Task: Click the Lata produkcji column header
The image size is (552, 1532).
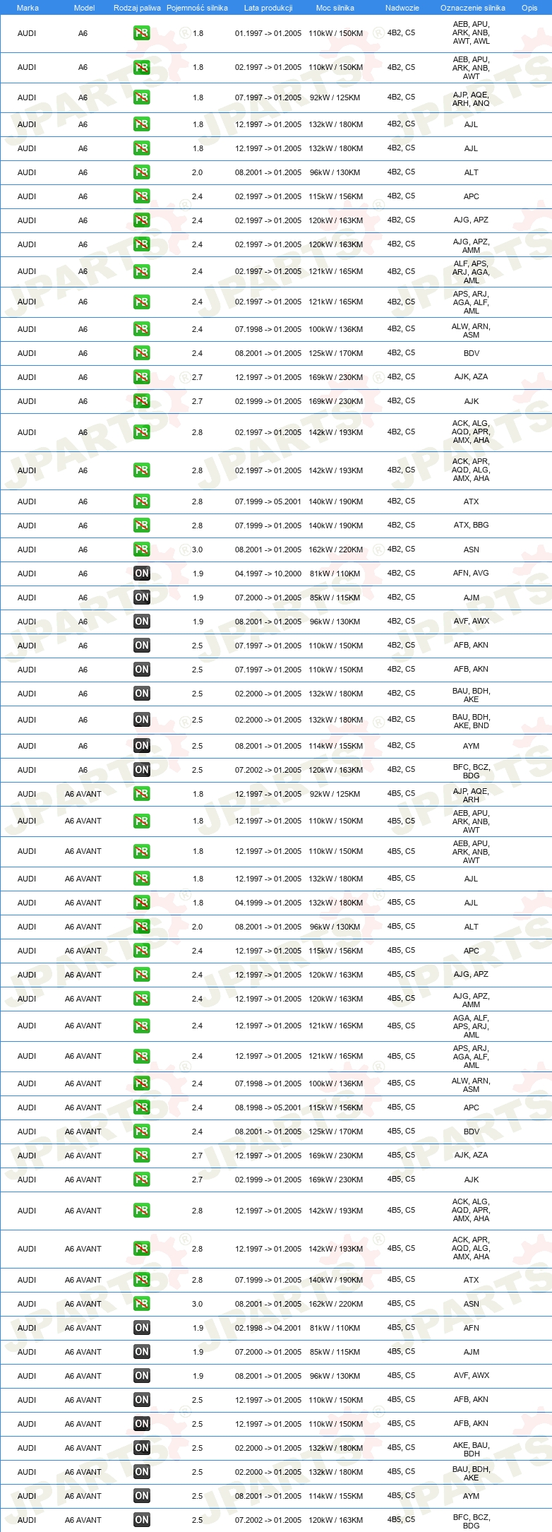Action: (x=268, y=8)
